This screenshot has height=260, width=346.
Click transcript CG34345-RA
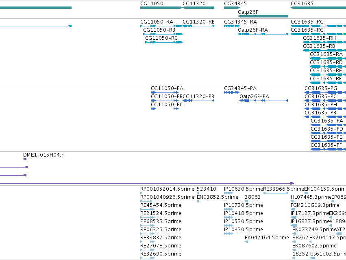232,26
